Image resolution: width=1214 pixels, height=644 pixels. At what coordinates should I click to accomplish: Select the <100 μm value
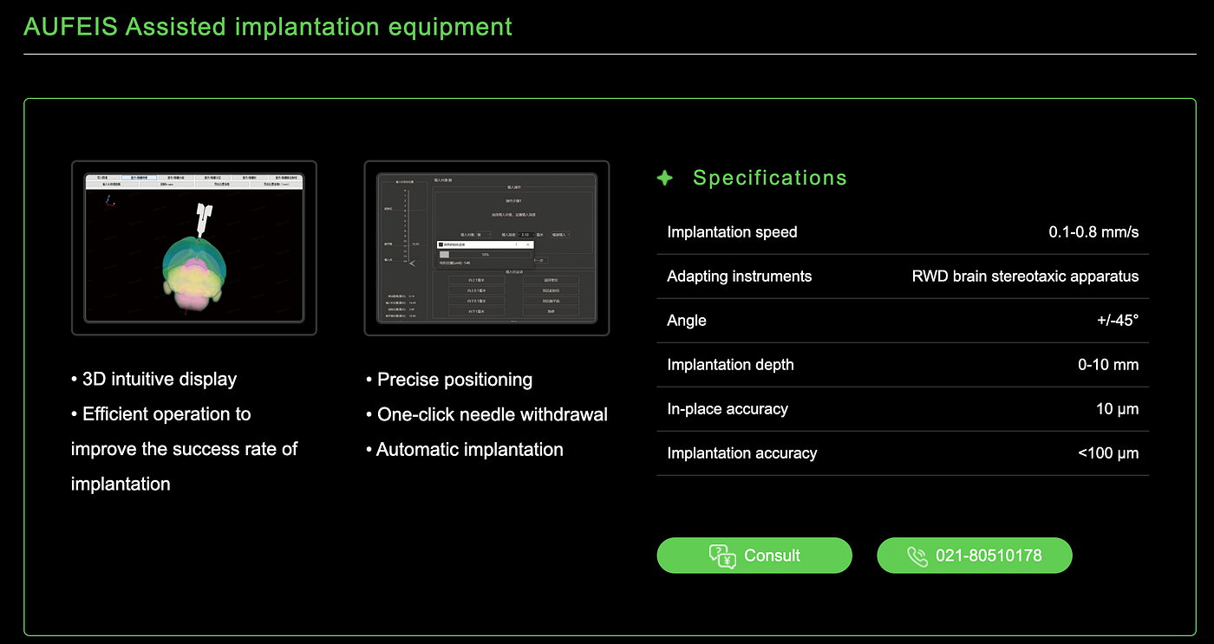click(1109, 453)
